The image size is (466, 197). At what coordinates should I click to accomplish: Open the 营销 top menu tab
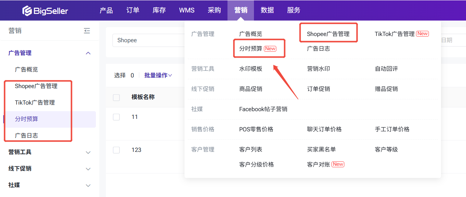pos(241,10)
